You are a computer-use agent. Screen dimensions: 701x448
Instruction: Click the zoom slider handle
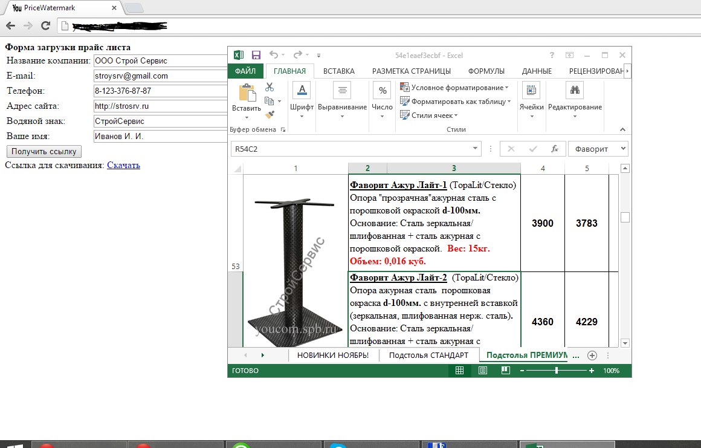click(557, 371)
